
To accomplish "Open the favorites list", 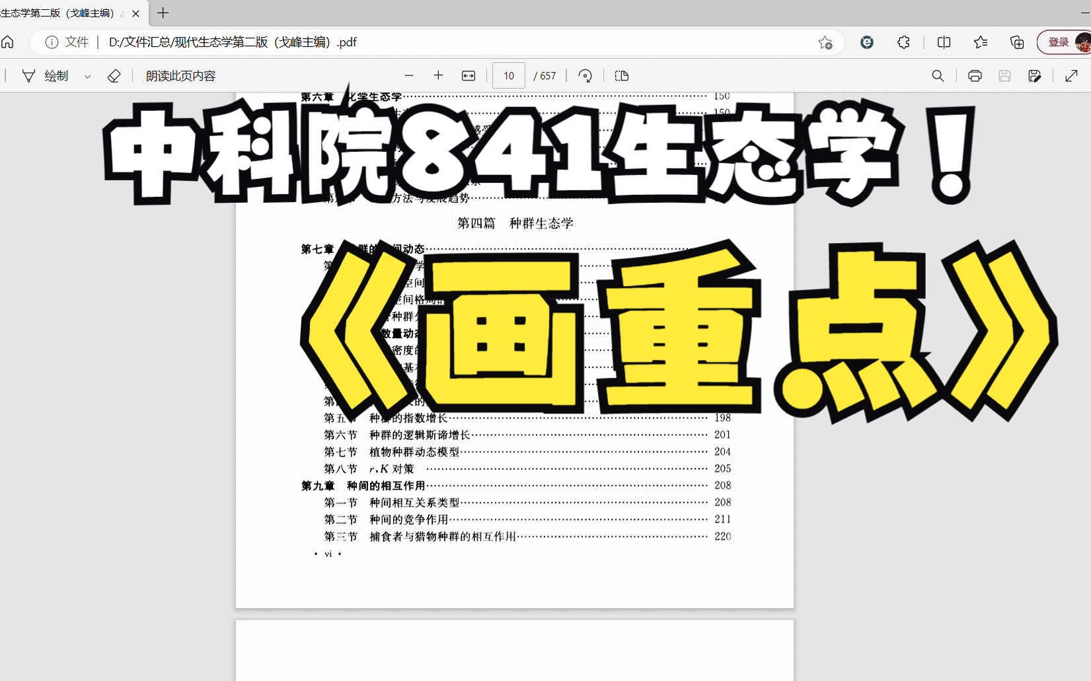I will pyautogui.click(x=981, y=42).
